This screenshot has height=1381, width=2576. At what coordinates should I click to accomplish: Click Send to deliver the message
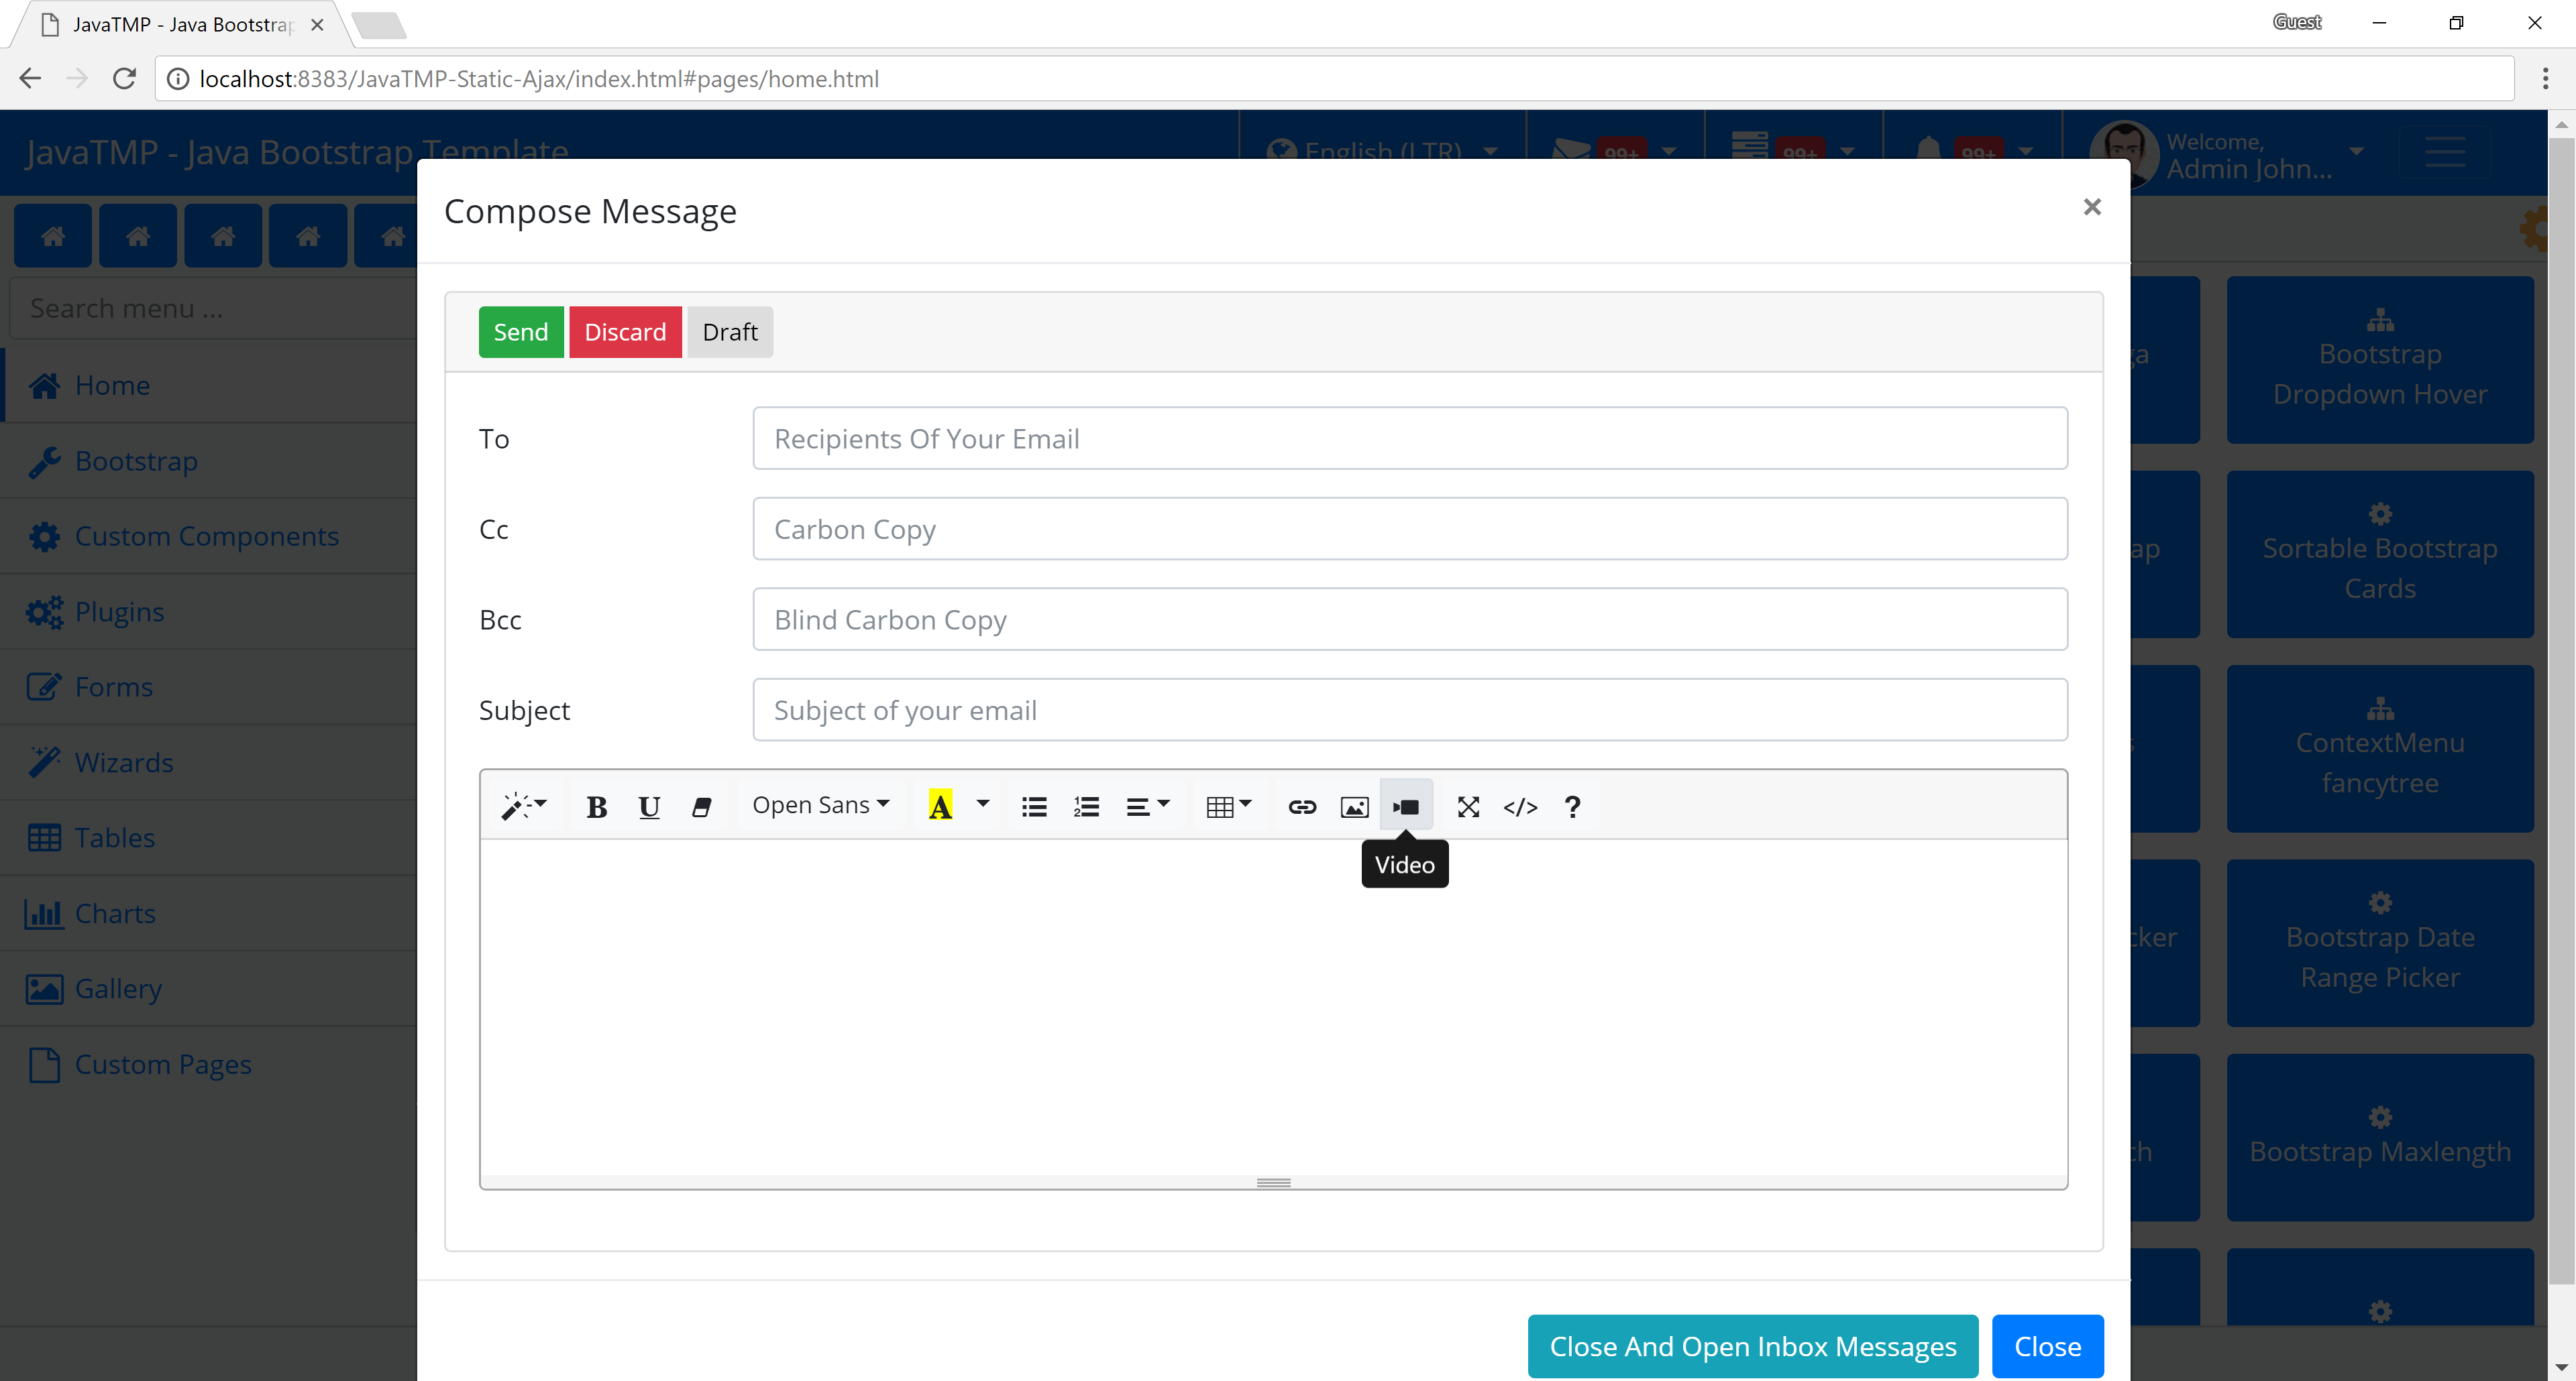click(x=520, y=332)
